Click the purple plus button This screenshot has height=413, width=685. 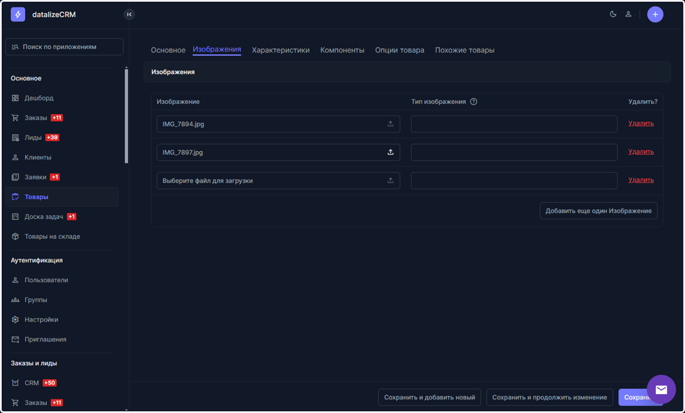click(655, 14)
